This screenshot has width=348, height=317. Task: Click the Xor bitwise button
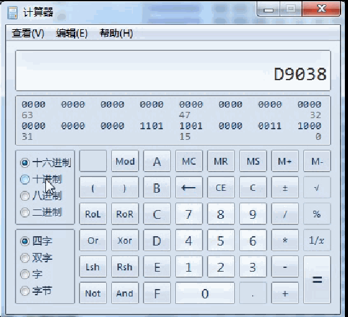(125, 240)
